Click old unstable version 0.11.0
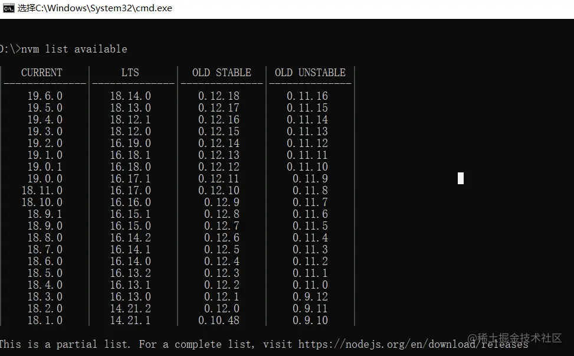Screen dimensions: 574x356 310,285
